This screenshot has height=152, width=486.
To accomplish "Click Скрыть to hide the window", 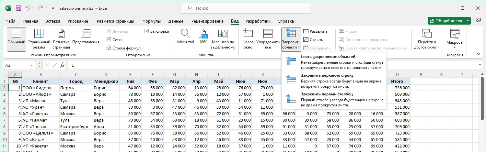I will pos(313,40).
